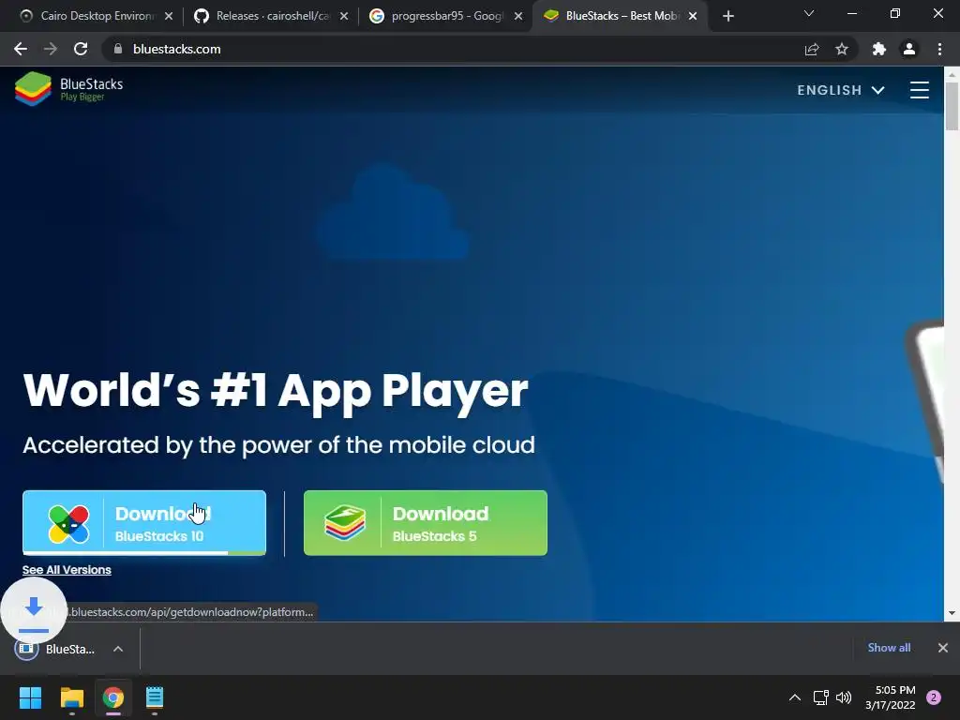Click the blue download arrow animation circle
The height and width of the screenshot is (720, 960).
[x=34, y=610]
